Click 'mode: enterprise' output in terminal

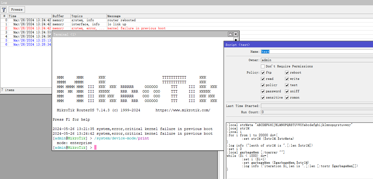coord(74,143)
